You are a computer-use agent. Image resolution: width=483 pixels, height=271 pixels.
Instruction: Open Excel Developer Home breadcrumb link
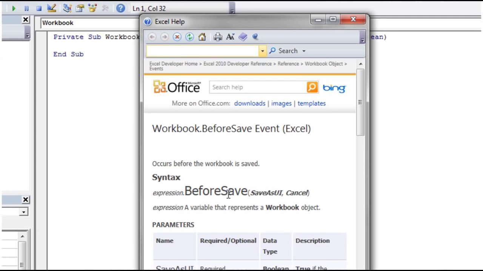click(173, 64)
